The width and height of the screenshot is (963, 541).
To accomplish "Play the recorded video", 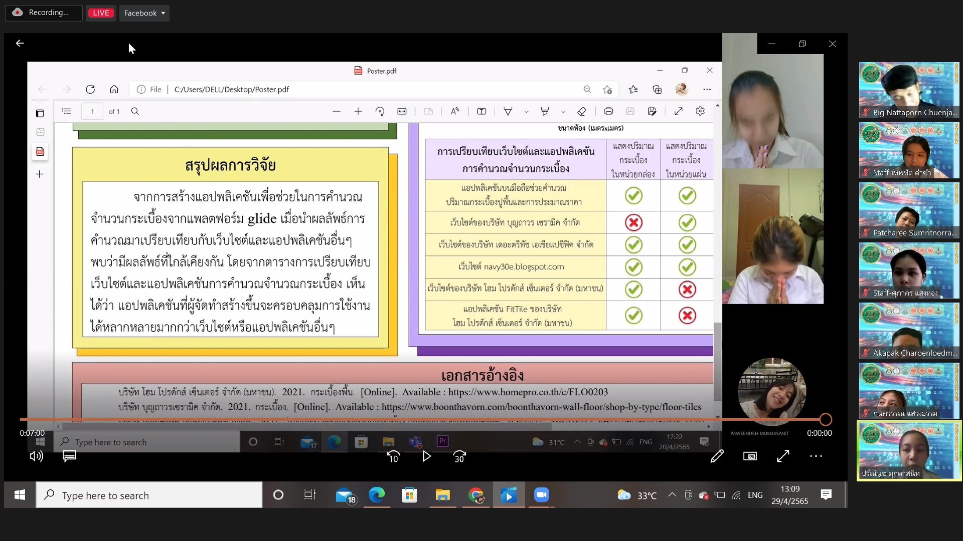I will point(426,456).
